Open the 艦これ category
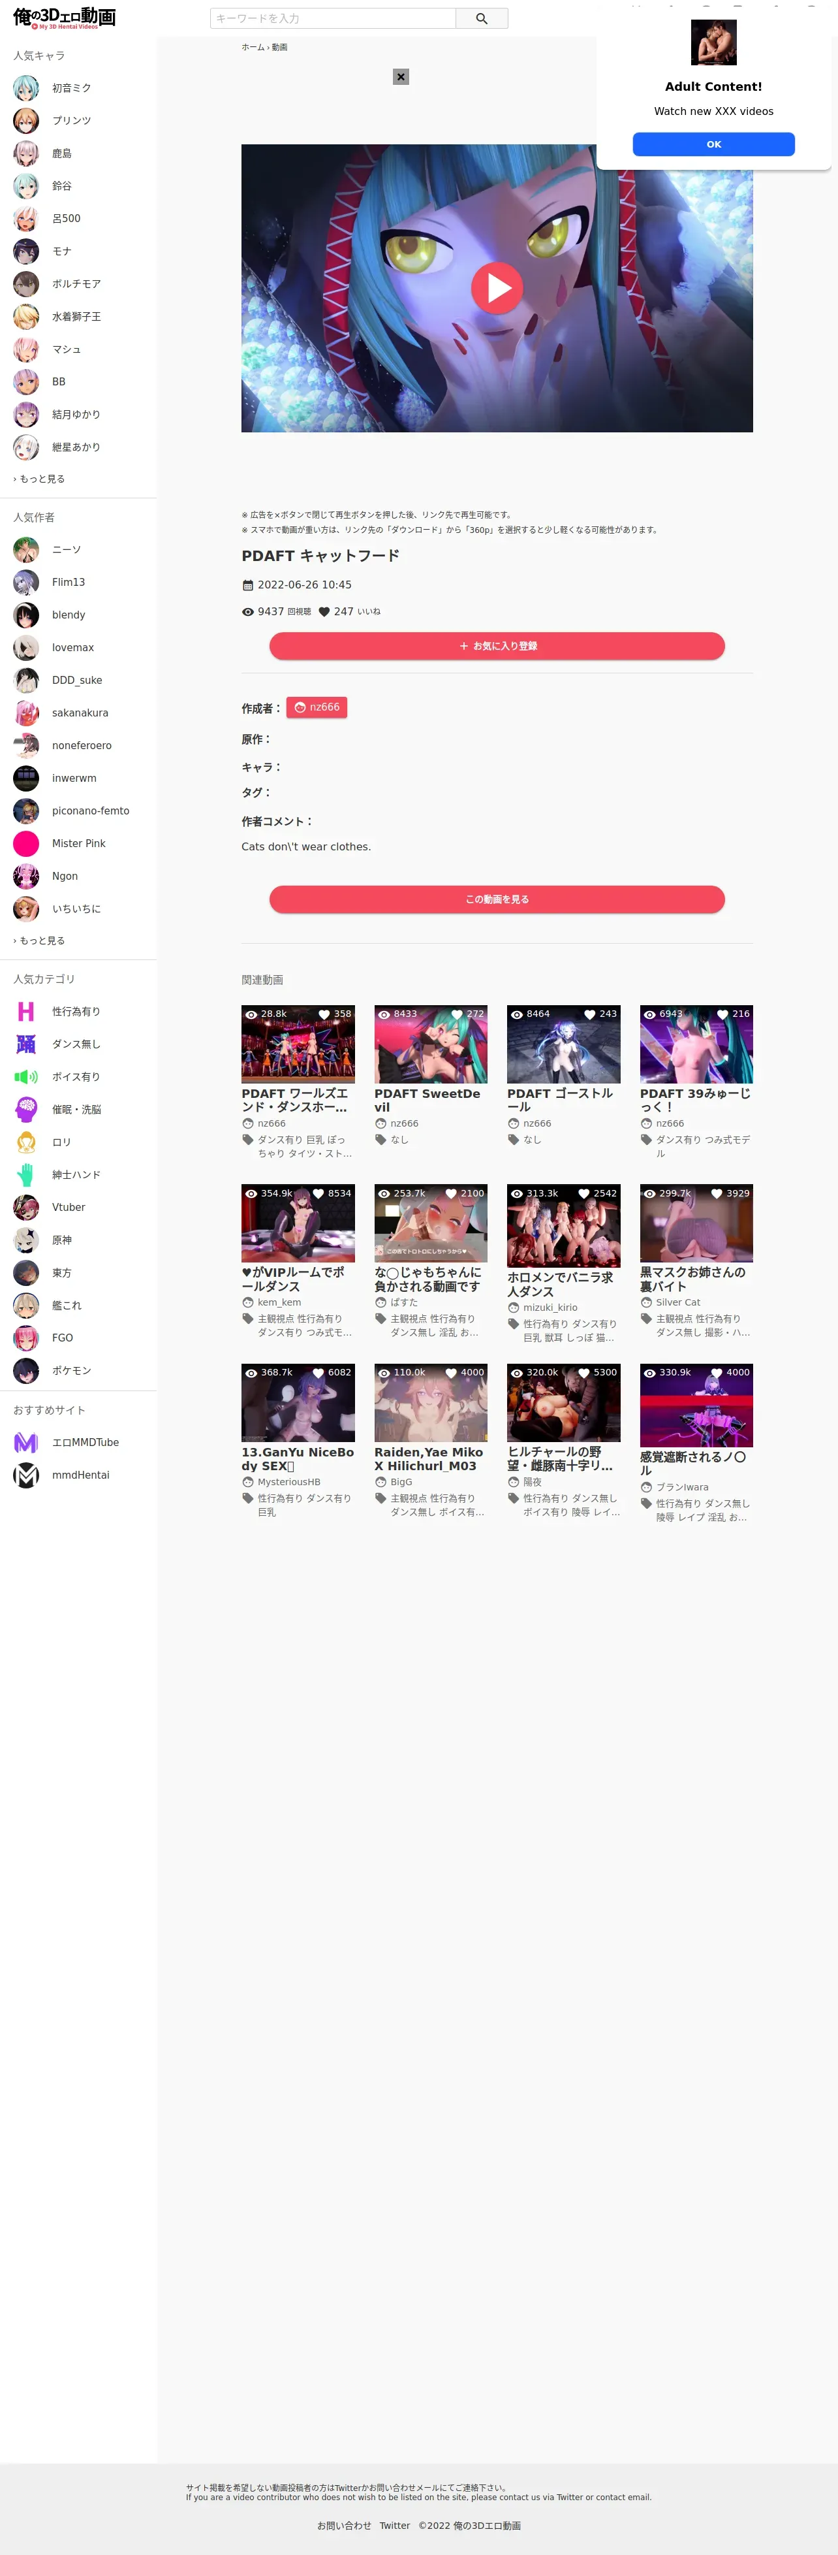 [78, 1306]
